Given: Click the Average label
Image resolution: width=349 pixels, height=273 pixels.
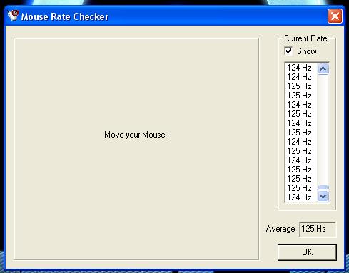Looking at the screenshot, I should 280,229.
